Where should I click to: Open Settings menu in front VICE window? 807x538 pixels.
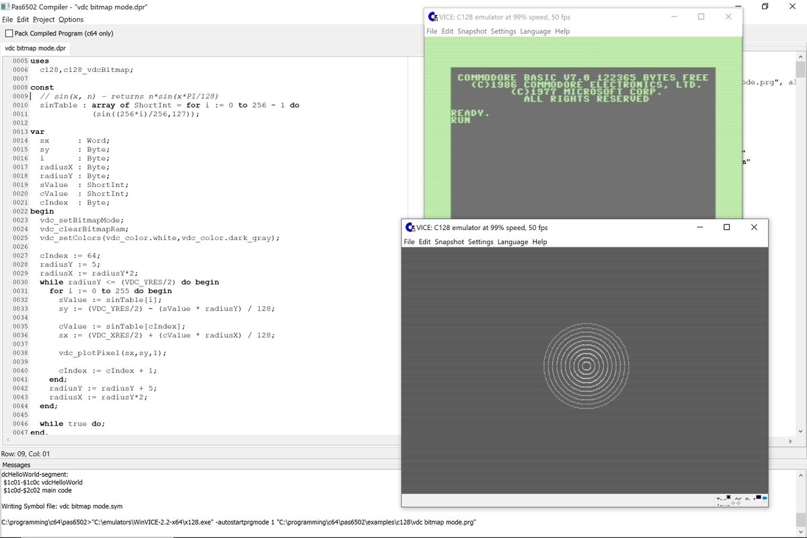tap(480, 241)
